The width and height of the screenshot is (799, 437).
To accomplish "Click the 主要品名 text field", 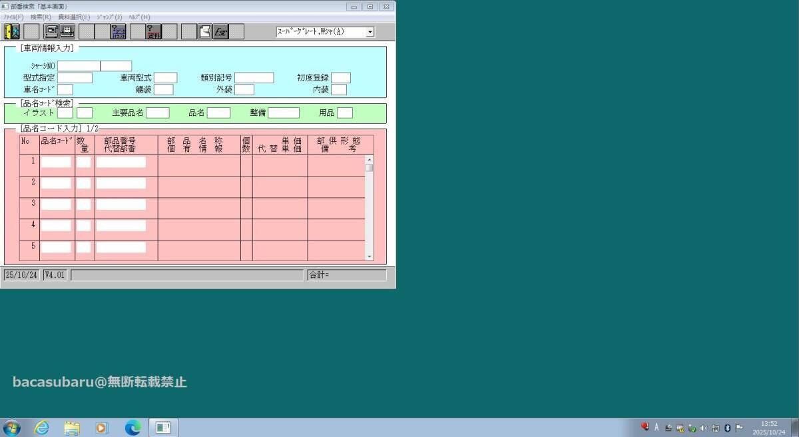I will click(x=158, y=113).
